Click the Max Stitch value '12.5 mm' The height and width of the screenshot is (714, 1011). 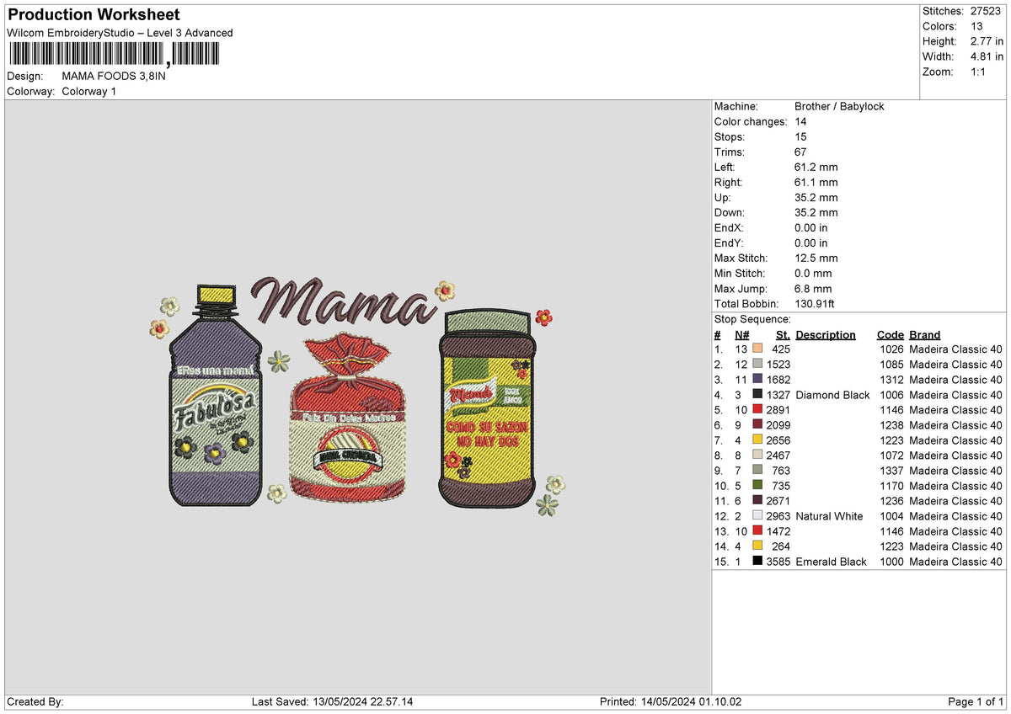[x=816, y=258]
